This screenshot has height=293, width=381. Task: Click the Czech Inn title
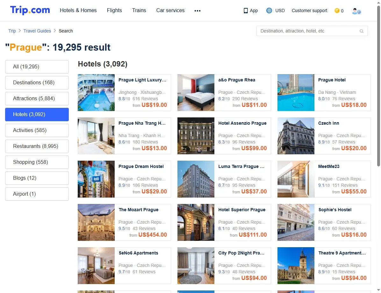328,123
